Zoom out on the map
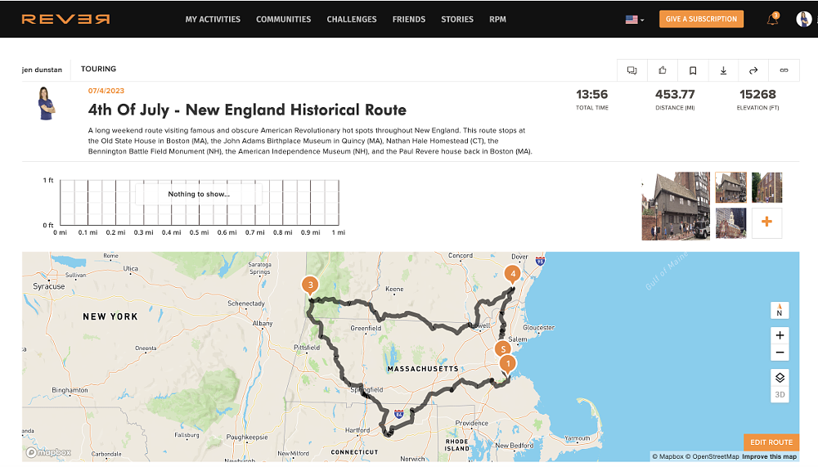 (x=780, y=352)
